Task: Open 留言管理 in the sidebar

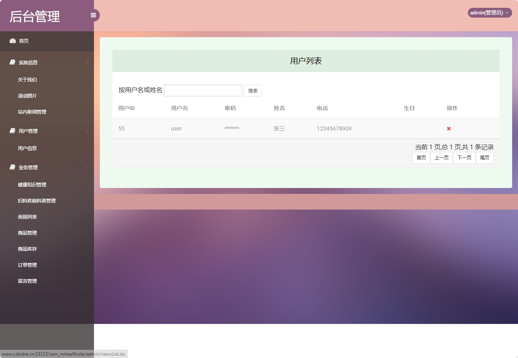Action: pyautogui.click(x=27, y=281)
